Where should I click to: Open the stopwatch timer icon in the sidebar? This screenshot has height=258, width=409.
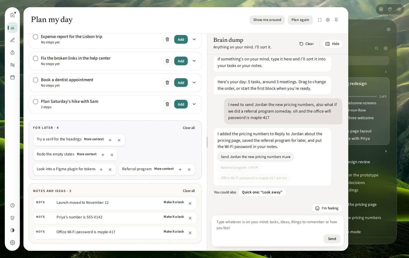coord(12,52)
